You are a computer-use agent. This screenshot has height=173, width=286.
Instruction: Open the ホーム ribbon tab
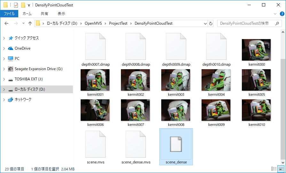tap(27, 14)
